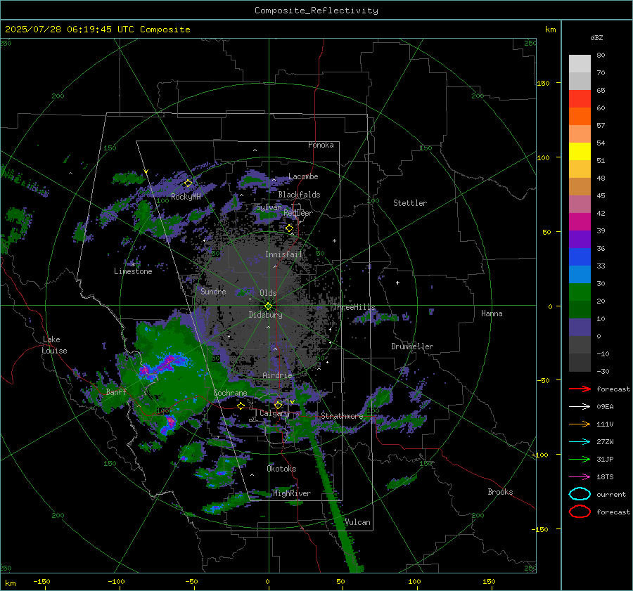Image resolution: width=633 pixels, height=591 pixels.
Task: Click the dBZ legend heading
Action: point(596,38)
